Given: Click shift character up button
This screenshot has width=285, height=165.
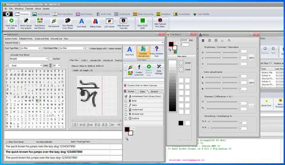Looking at the screenshot, I should (x=97, y=125).
